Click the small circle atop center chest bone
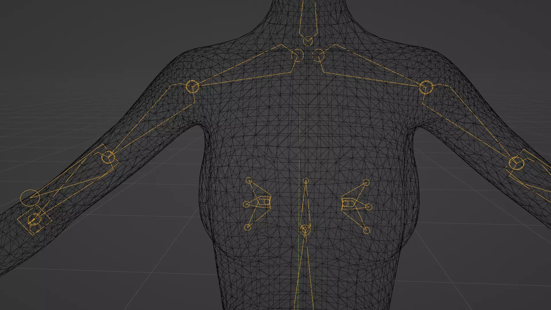 pos(306,181)
